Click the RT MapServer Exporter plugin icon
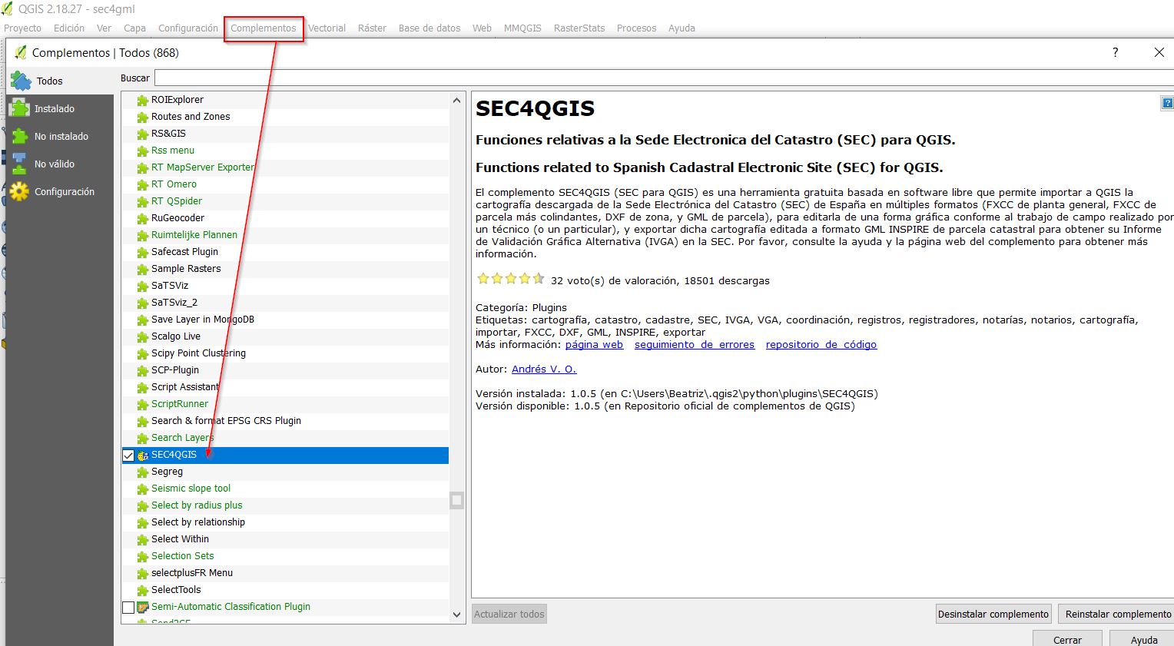Screen dimensions: 1174x646 pyautogui.click(x=142, y=167)
